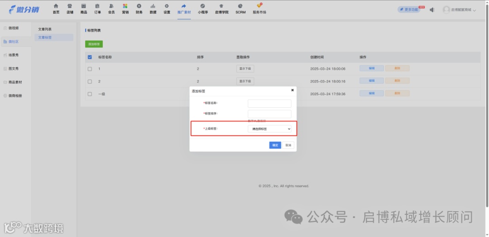Open the 订单 orders icon in top navigation
The height and width of the screenshot is (237, 489).
click(97, 6)
